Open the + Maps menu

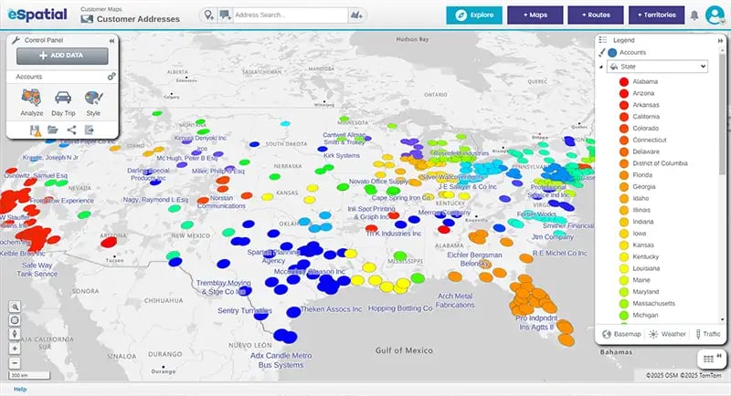[535, 15]
